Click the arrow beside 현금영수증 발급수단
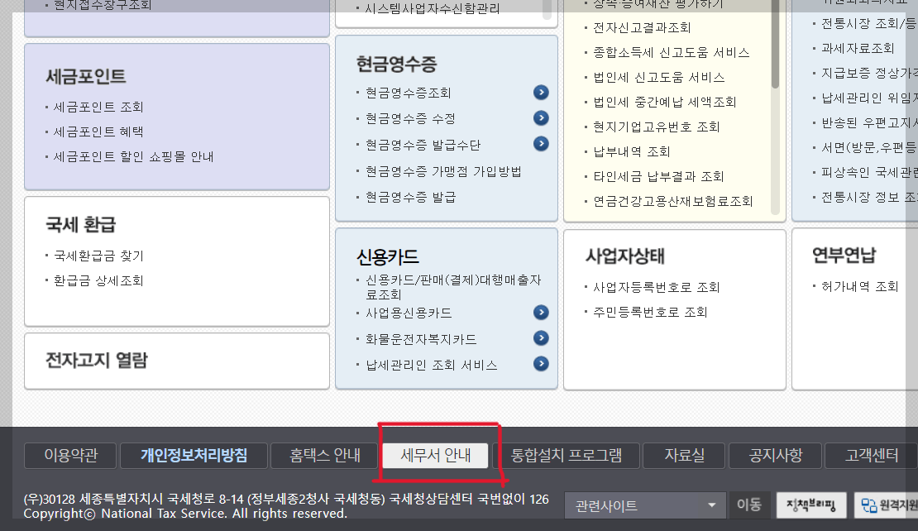Viewport: 918px width, 531px height. coord(541,143)
